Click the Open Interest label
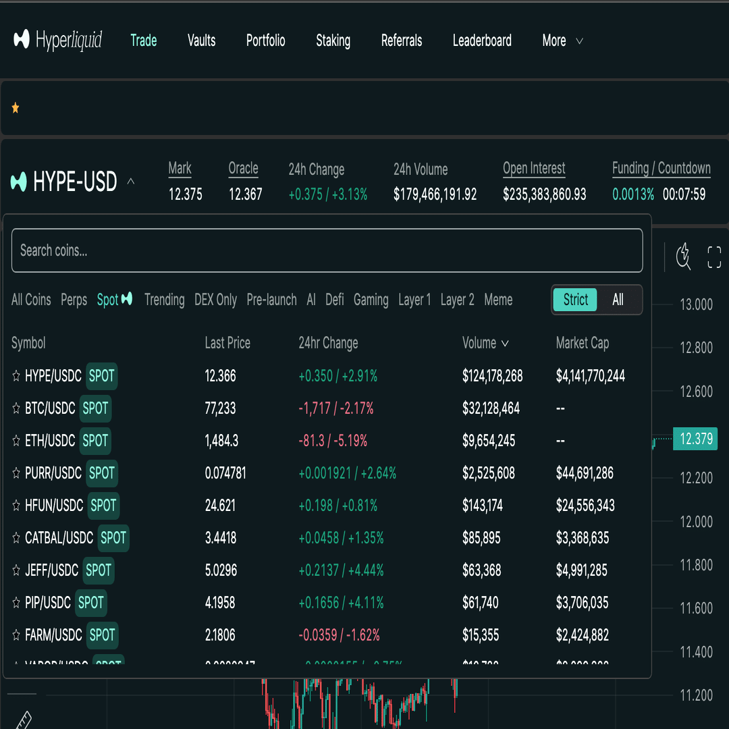Screen dimensions: 729x729 534,168
